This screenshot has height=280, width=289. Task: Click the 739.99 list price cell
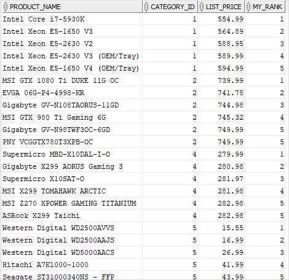pyautogui.click(x=221, y=80)
